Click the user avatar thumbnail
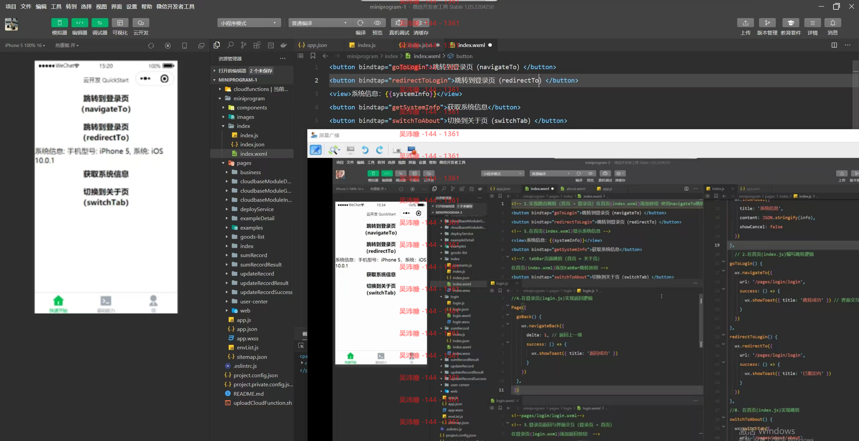 pos(11,24)
